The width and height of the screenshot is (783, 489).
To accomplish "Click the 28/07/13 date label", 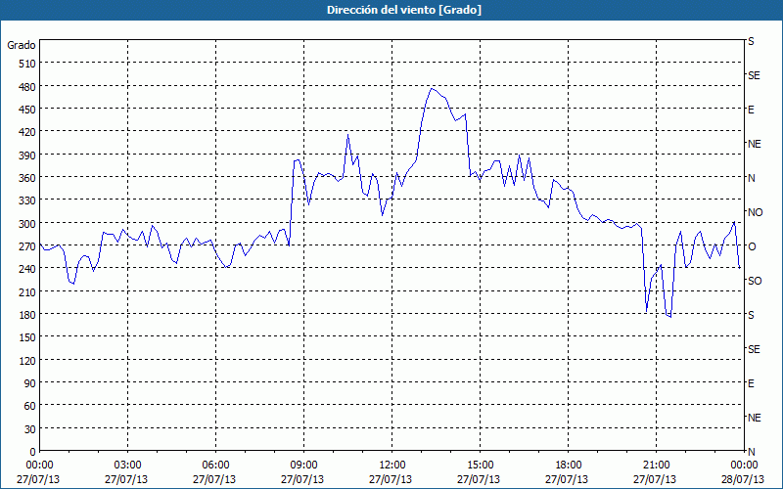I will [x=743, y=479].
